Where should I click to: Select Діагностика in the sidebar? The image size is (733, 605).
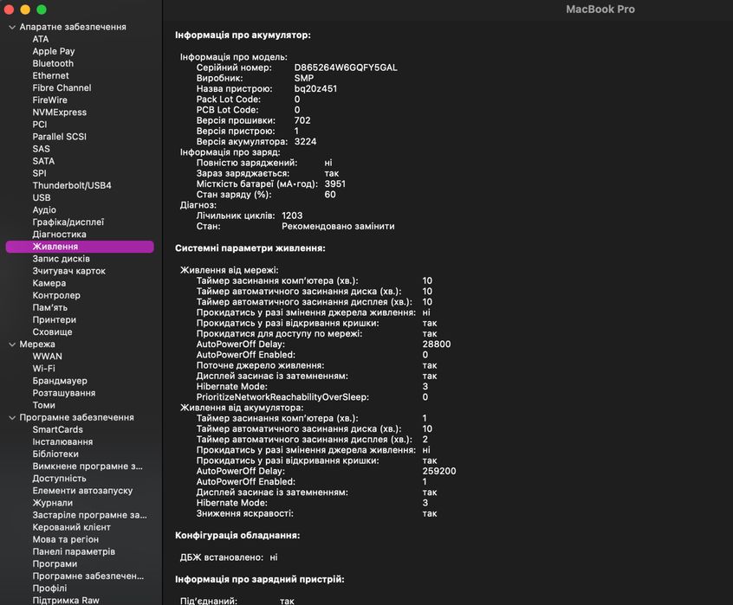pos(59,235)
